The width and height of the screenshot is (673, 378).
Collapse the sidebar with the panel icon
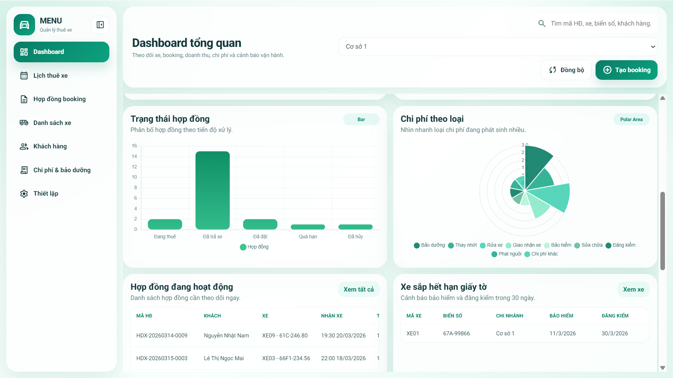[x=100, y=25]
